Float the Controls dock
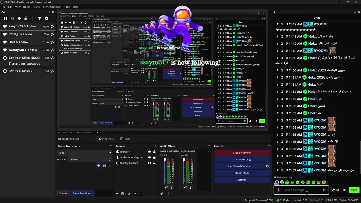 (269, 146)
